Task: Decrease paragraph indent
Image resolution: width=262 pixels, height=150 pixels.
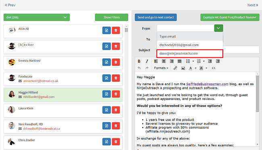Action: click(210, 61)
